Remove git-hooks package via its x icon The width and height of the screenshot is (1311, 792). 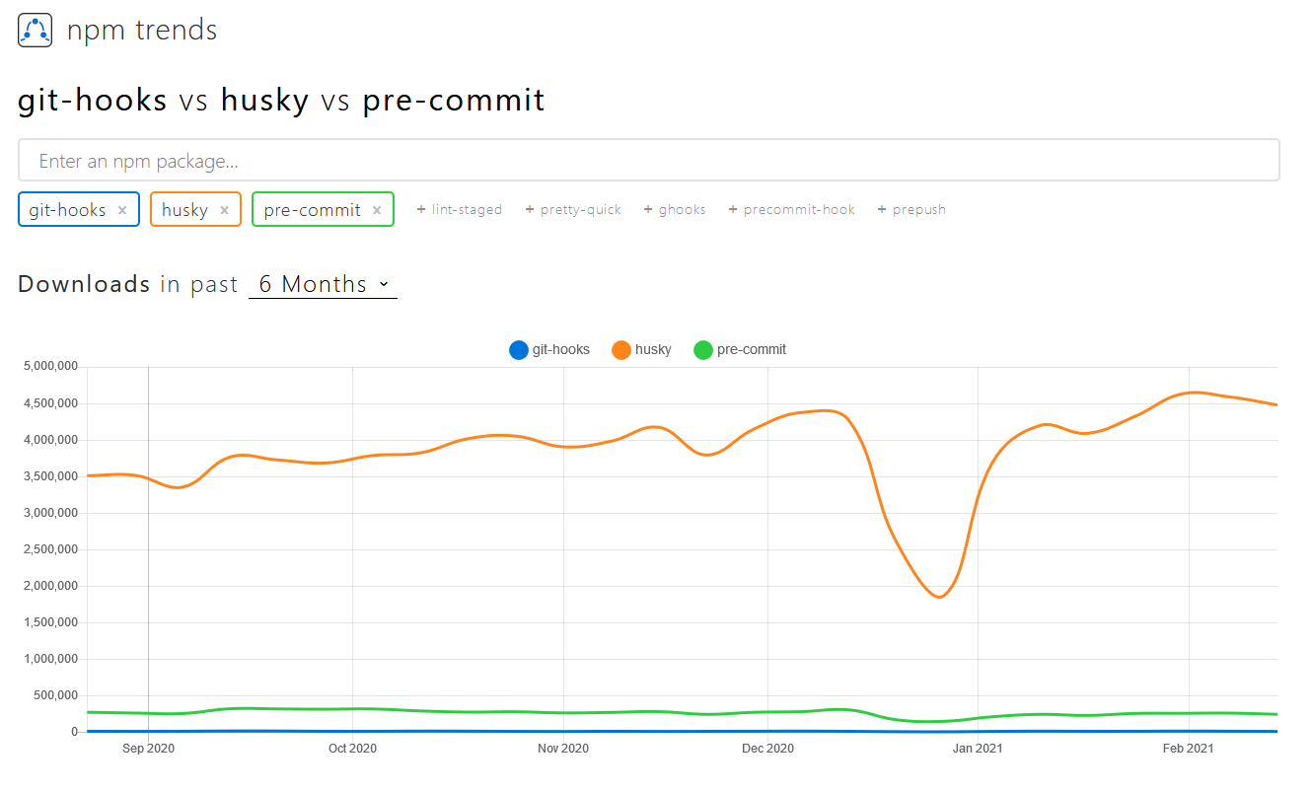coord(122,210)
